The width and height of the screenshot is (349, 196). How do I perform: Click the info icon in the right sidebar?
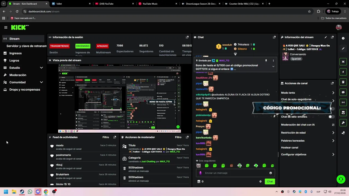click(343, 38)
